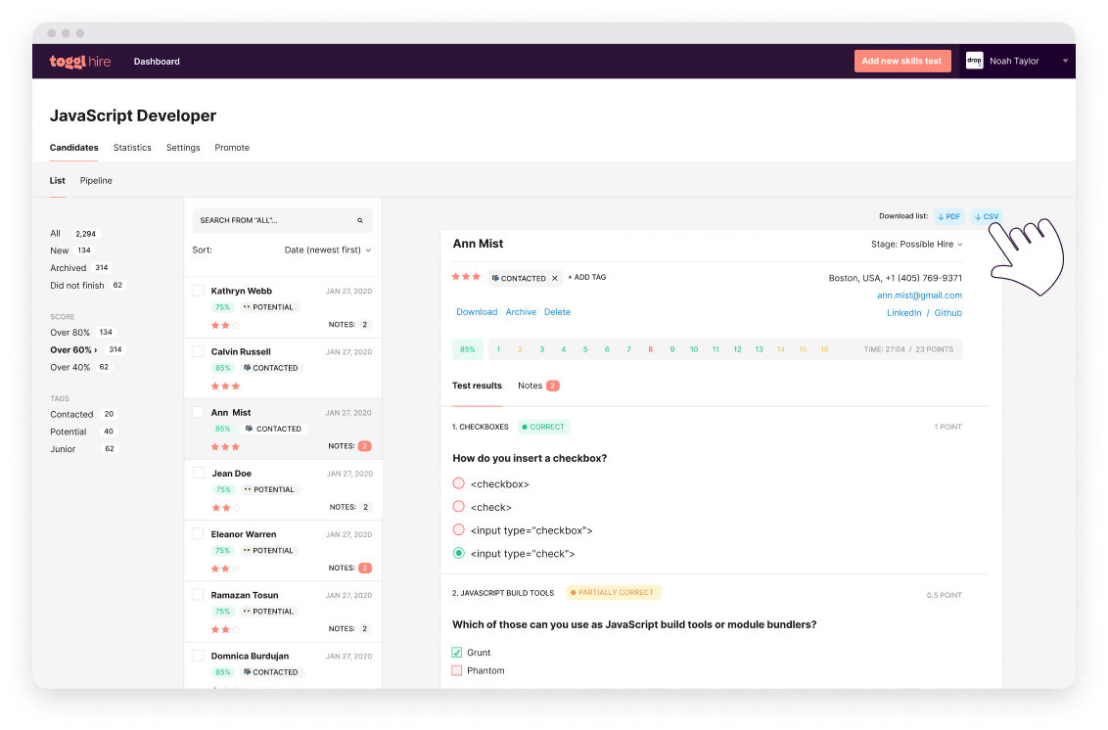The width and height of the screenshot is (1108, 730).
Task: Click Add new skills test button
Action: [x=902, y=61]
